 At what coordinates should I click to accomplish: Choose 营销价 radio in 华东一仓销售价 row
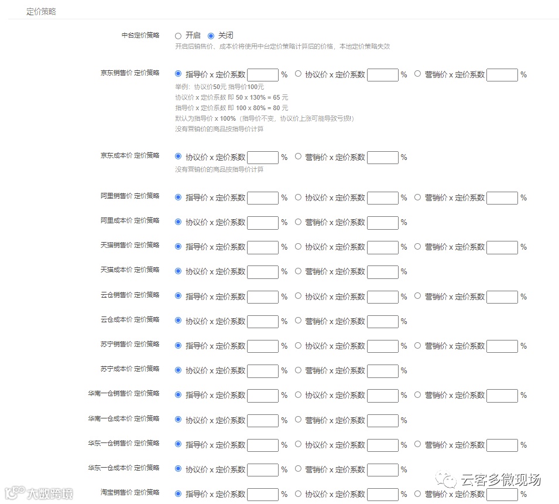click(x=417, y=444)
